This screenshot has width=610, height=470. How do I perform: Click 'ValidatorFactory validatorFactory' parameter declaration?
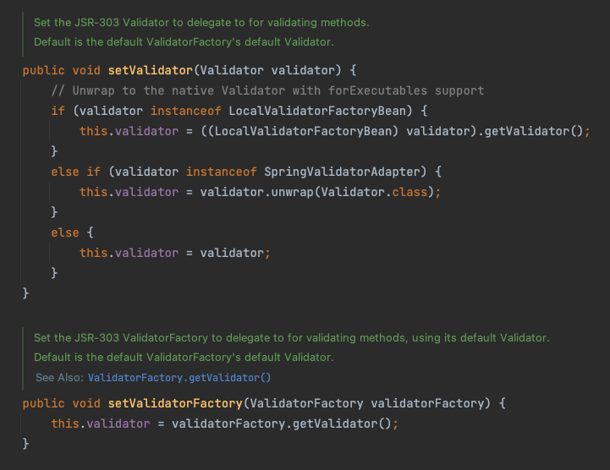pos(368,403)
